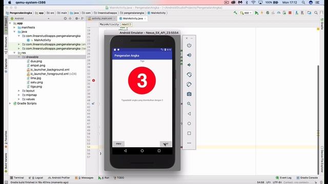Select dua.png in drawable folder
The height and width of the screenshot is (184, 328).
point(36,61)
